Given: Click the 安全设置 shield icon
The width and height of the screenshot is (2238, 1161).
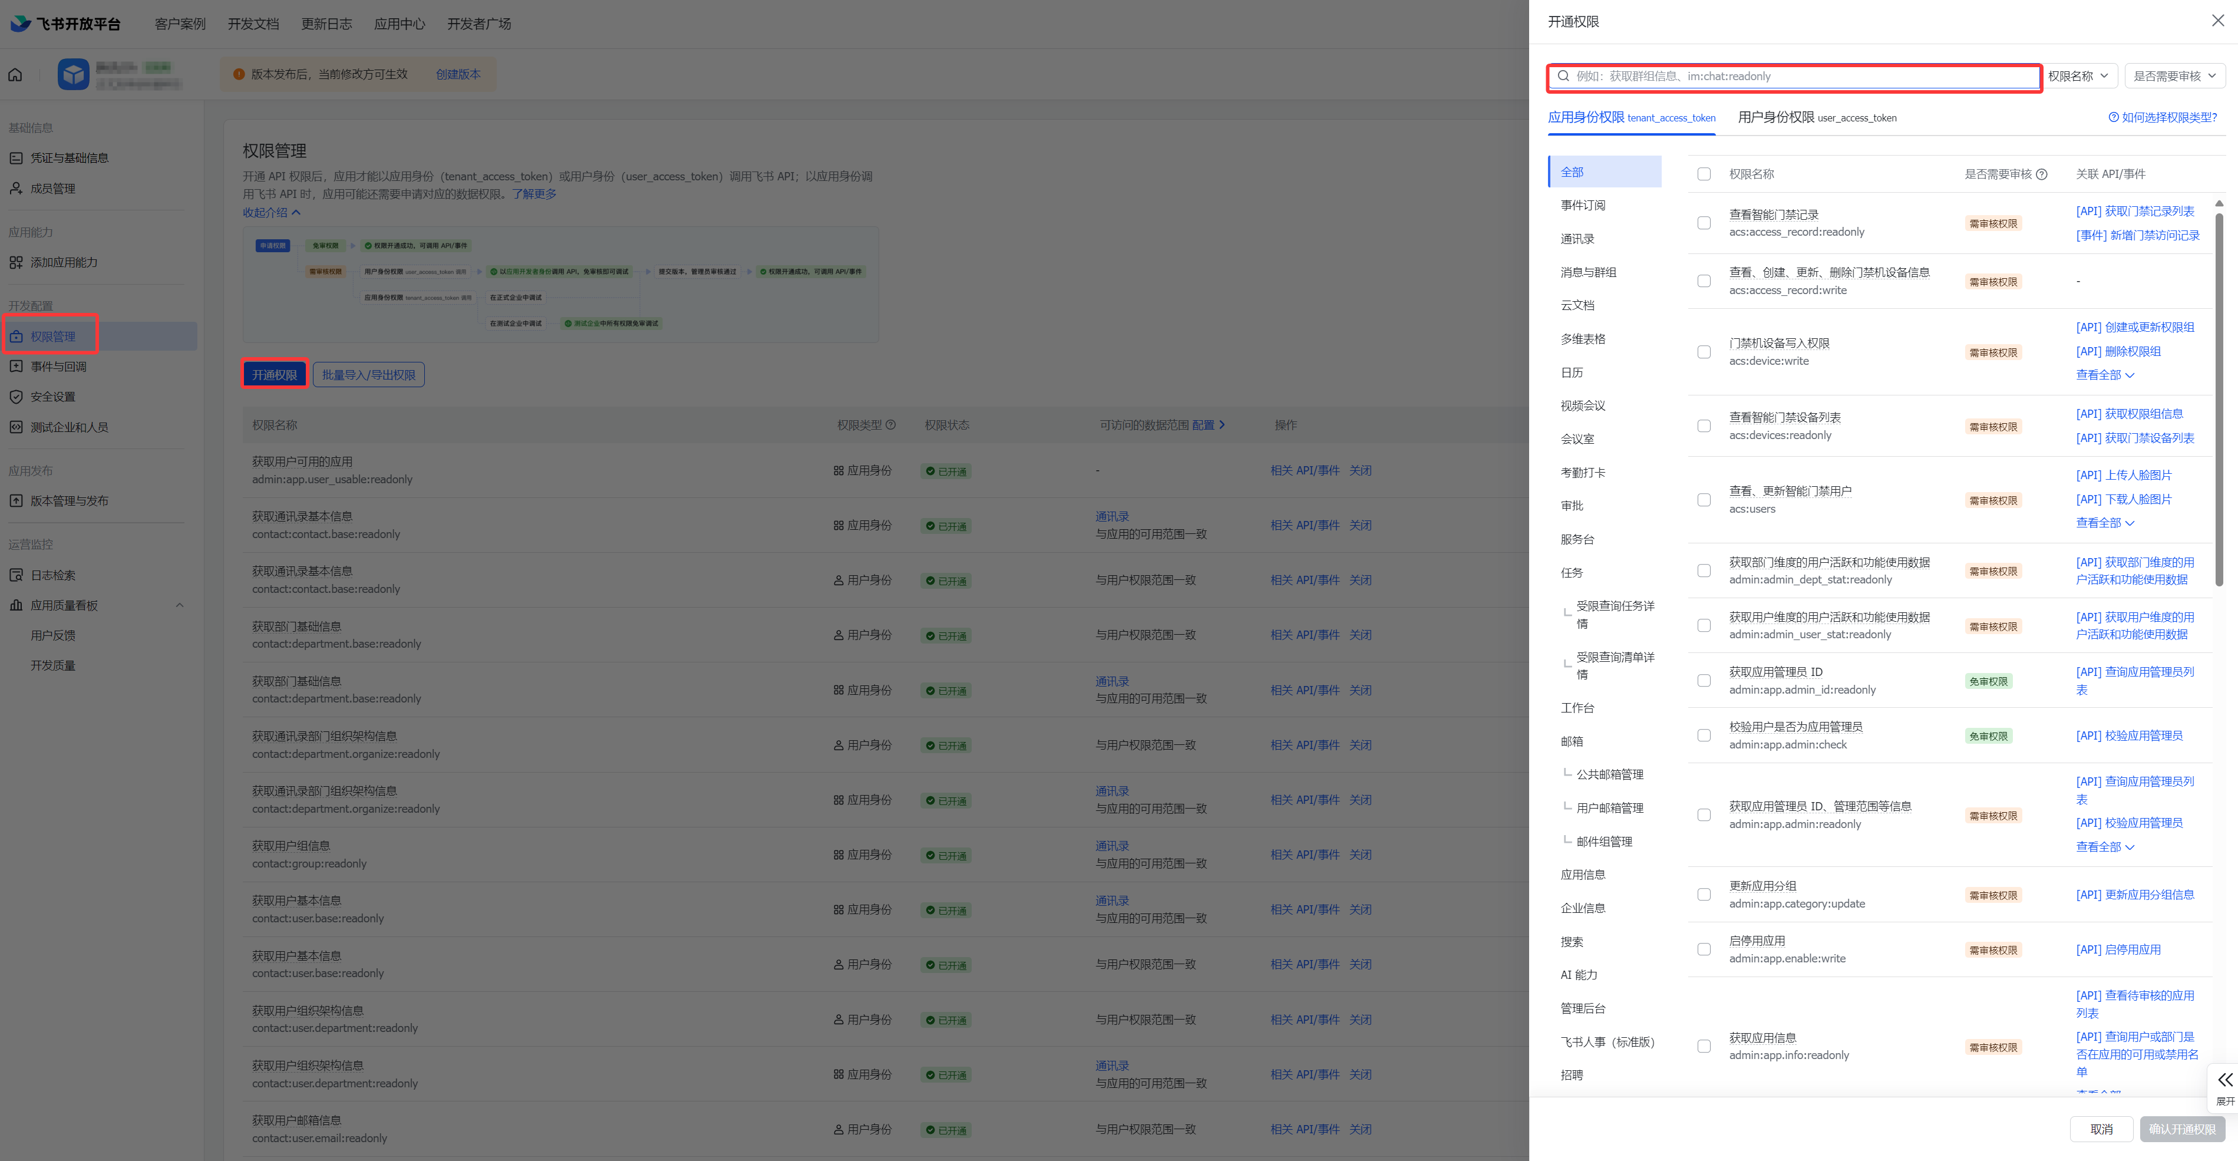Looking at the screenshot, I should pos(16,397).
